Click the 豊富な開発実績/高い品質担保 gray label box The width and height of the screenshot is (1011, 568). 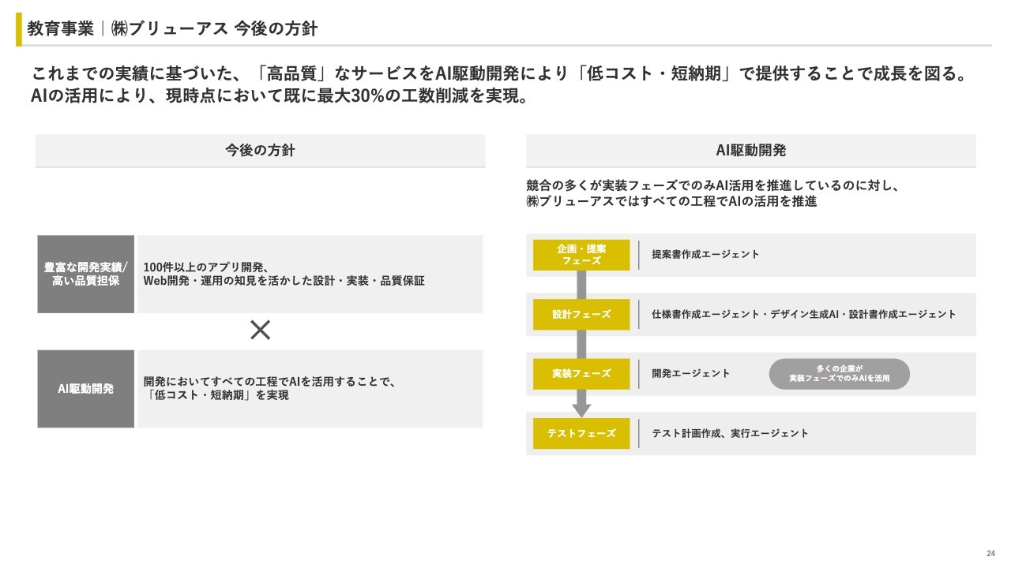[x=85, y=274]
